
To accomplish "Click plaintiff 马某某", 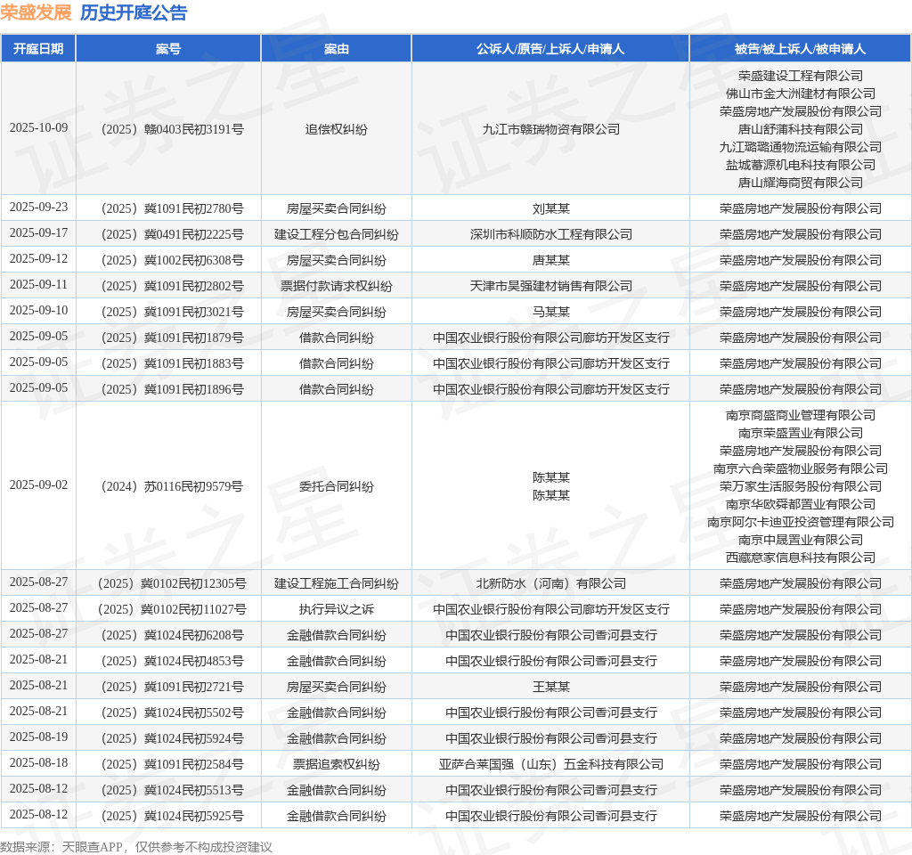I will tap(550, 312).
